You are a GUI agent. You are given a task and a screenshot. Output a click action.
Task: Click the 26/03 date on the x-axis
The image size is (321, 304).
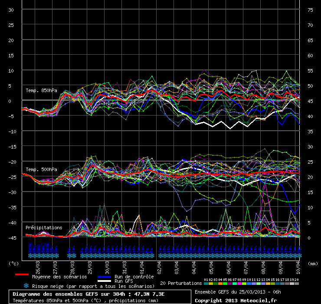38,265
